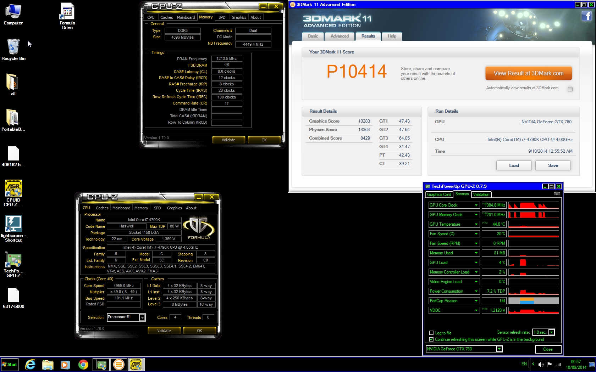The image size is (596, 372).
Task: Click the Facebook icon in 3DMark 11
Action: (x=586, y=16)
